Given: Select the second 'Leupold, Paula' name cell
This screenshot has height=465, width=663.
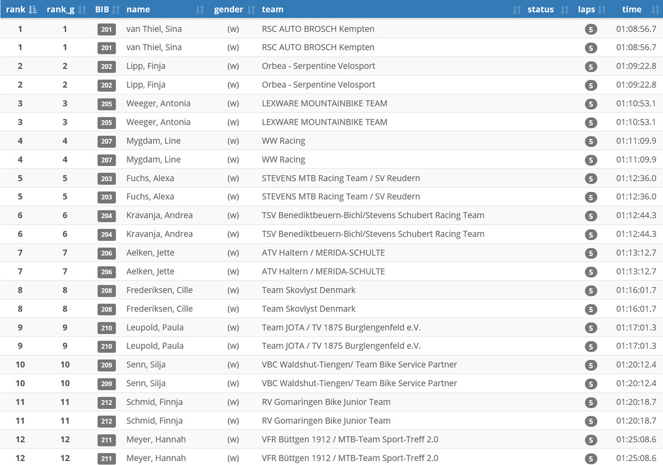Looking at the screenshot, I should coord(155,346).
